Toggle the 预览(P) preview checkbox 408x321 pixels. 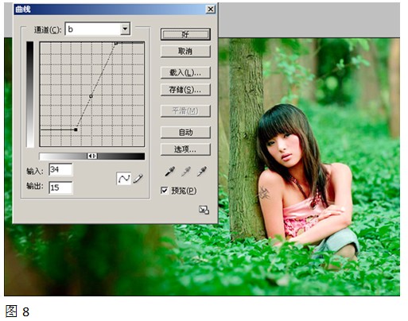[165, 191]
